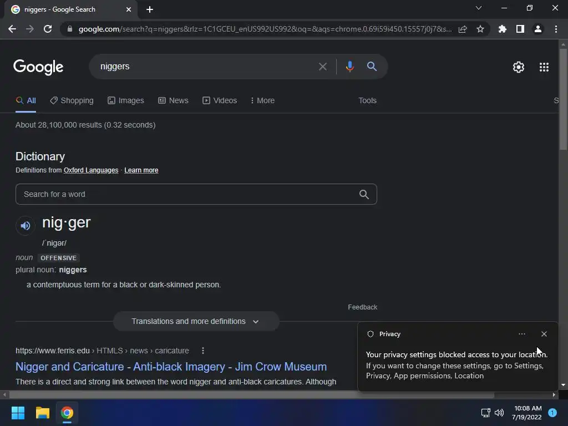Submit search with magnifier icon
This screenshot has height=426, width=568.
pos(372,67)
